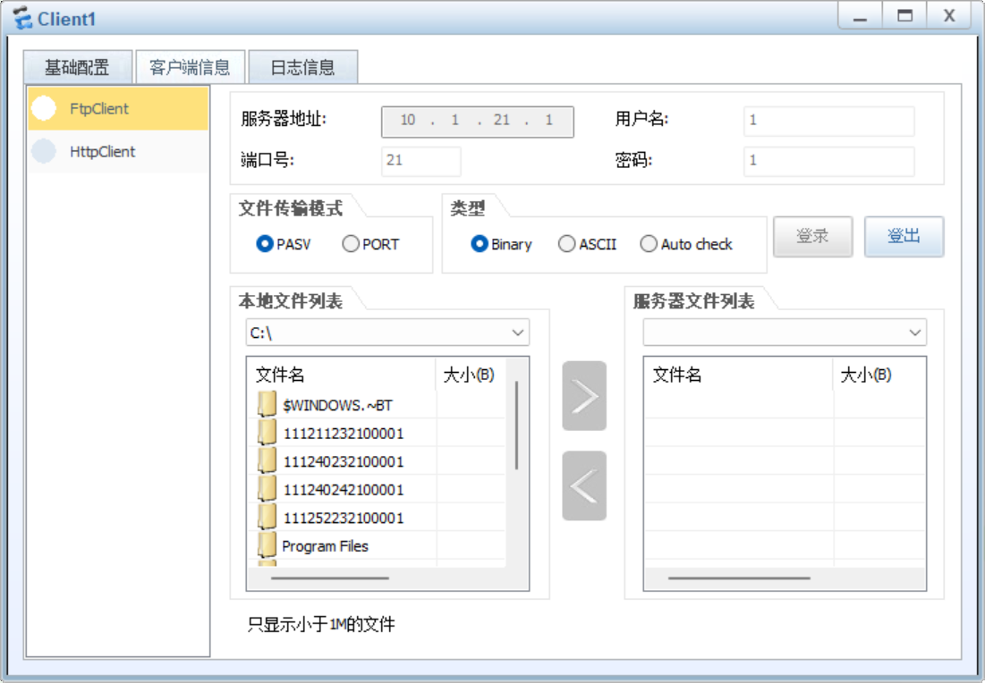Click folder icon beside 111211232100001
The image size is (985, 683).
(267, 434)
